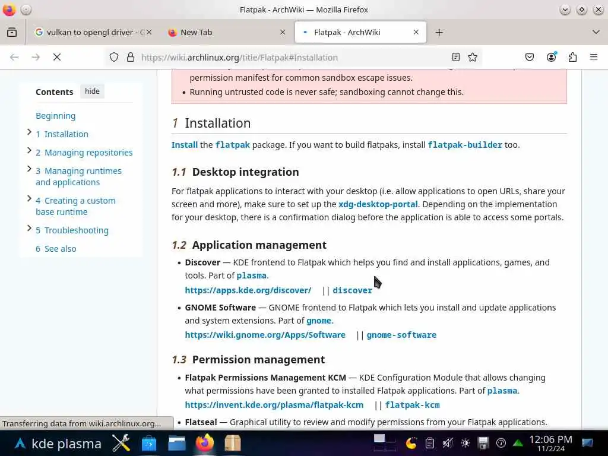The height and width of the screenshot is (456, 608).
Task: Expand the Managing repositories section chevron
Action: point(29,150)
